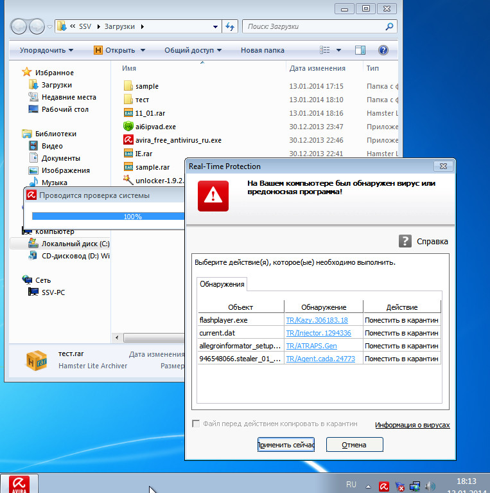Click the avira_free_antivirus_ru.exe file icon
The height and width of the screenshot is (493, 490).
tap(128, 140)
